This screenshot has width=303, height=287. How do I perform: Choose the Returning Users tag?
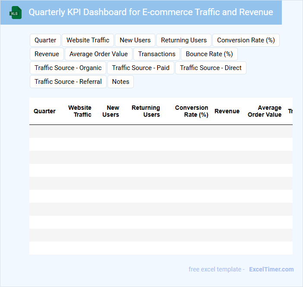click(184, 40)
